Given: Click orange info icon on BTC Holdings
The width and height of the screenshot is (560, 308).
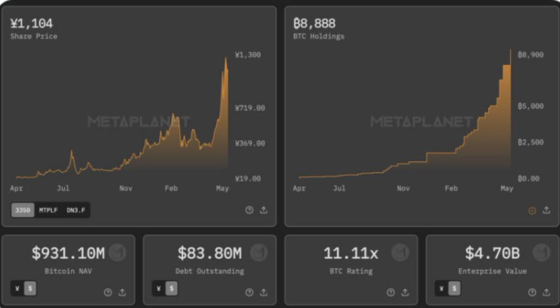Looking at the screenshot, I should (532, 211).
